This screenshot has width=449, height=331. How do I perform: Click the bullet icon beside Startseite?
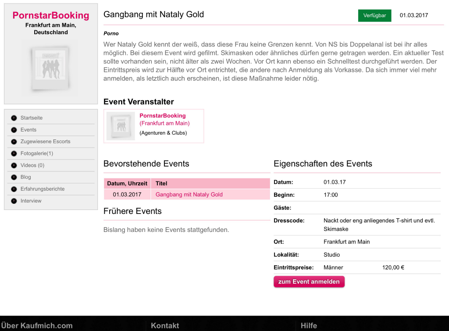[x=14, y=118]
